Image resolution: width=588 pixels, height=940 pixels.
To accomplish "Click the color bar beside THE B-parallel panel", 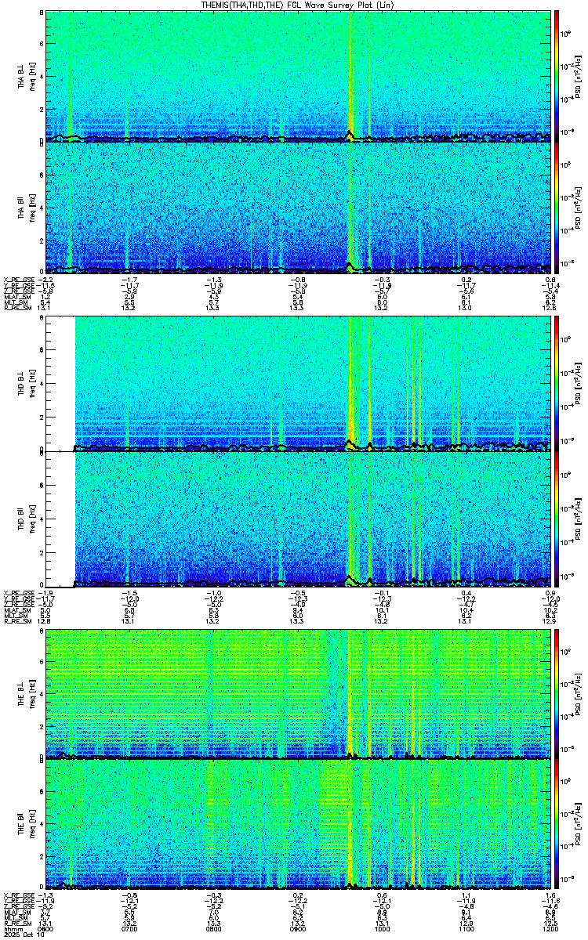I will pos(557,822).
